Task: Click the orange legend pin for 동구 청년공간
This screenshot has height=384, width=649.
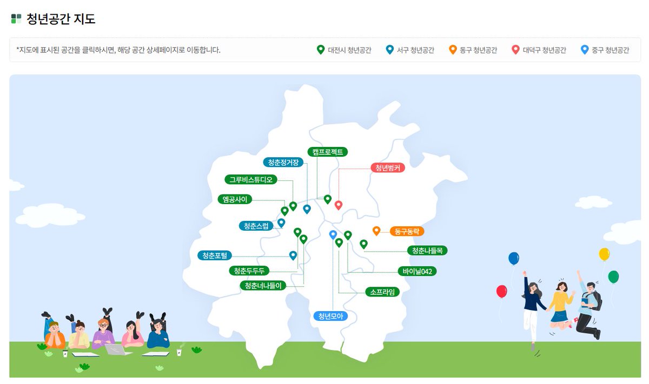Action: [453, 50]
